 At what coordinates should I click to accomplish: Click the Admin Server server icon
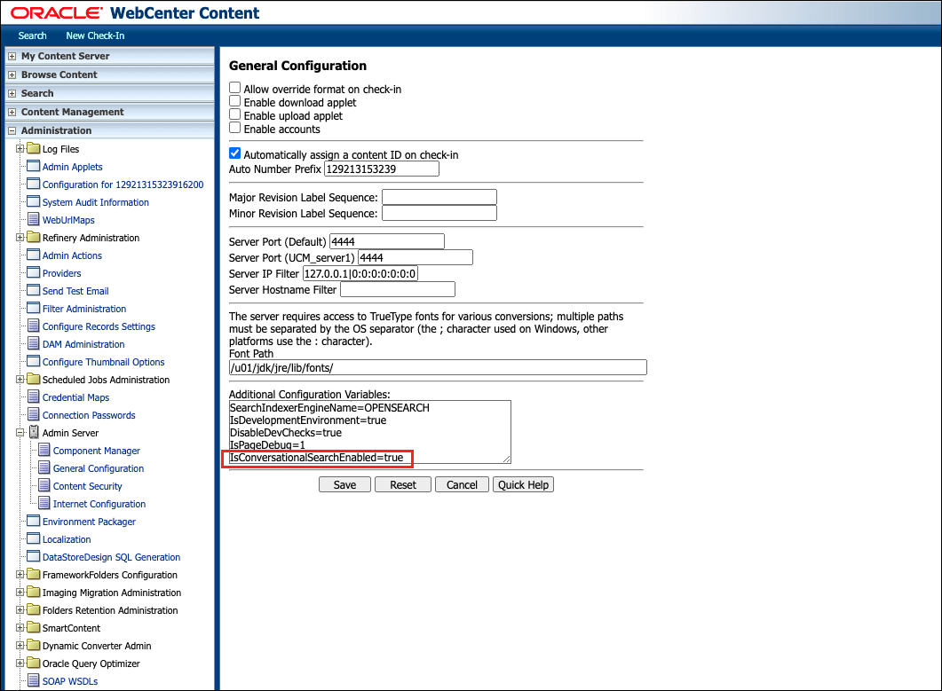click(x=35, y=432)
